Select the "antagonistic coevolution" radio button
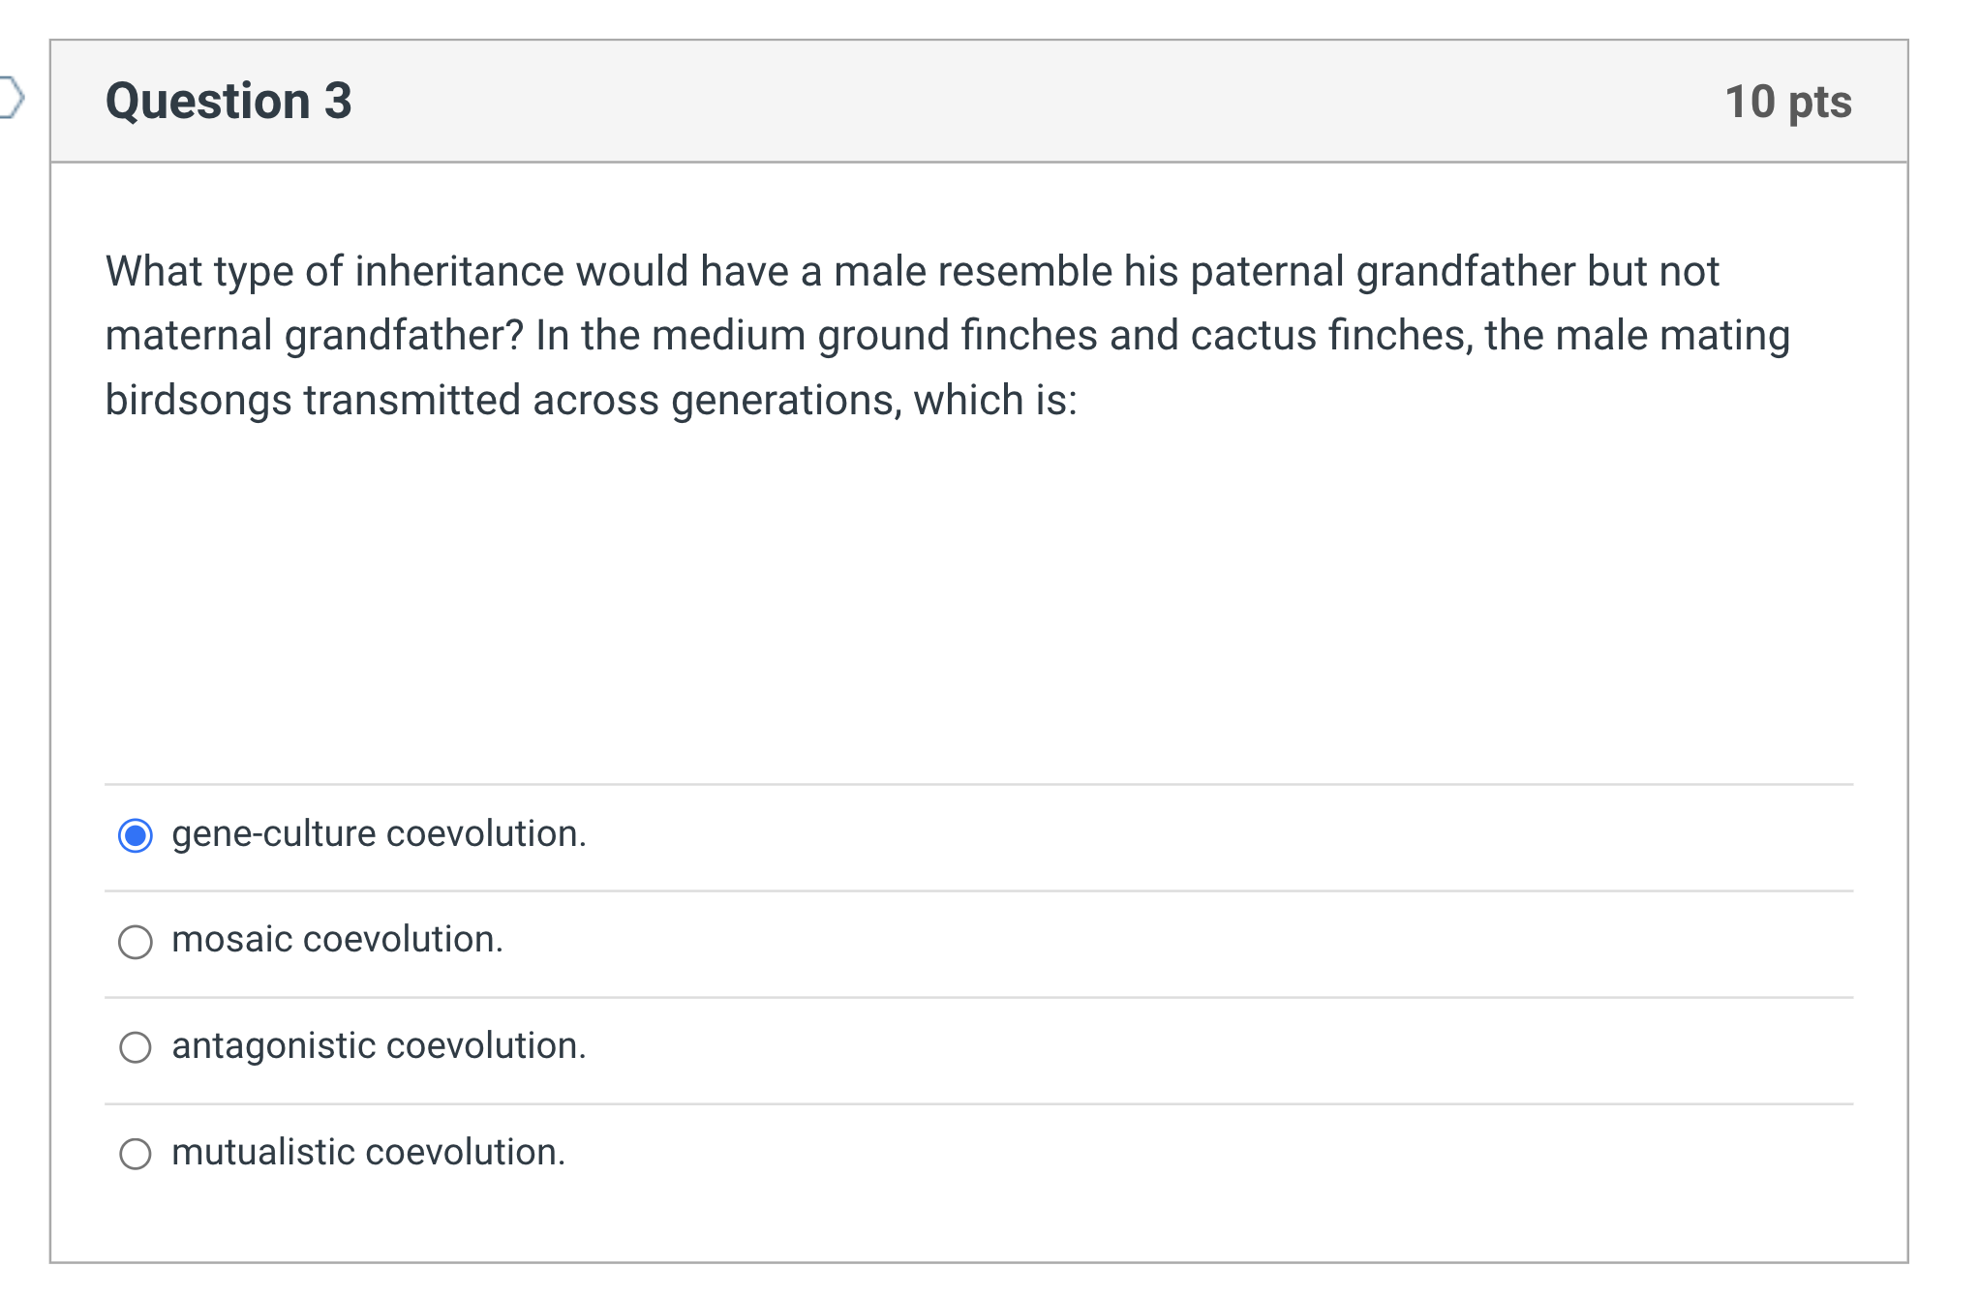 [x=135, y=1046]
